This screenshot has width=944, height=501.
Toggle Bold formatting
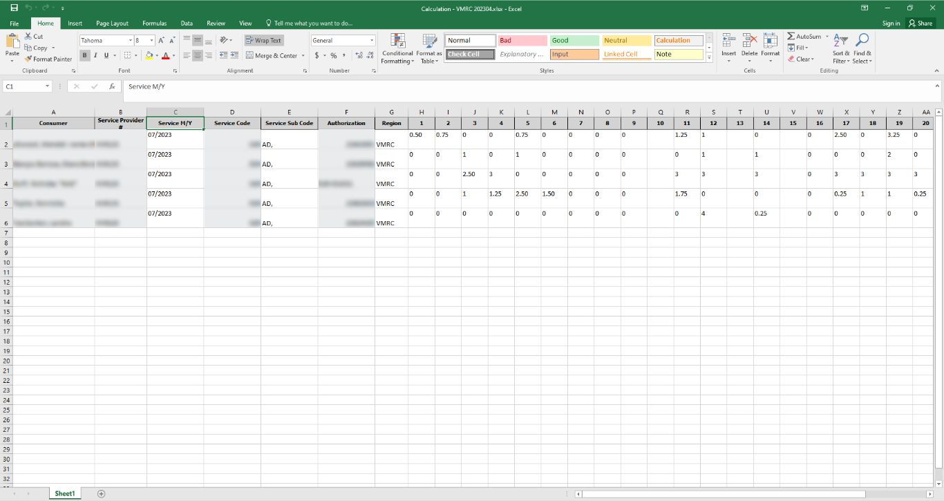tap(84, 56)
